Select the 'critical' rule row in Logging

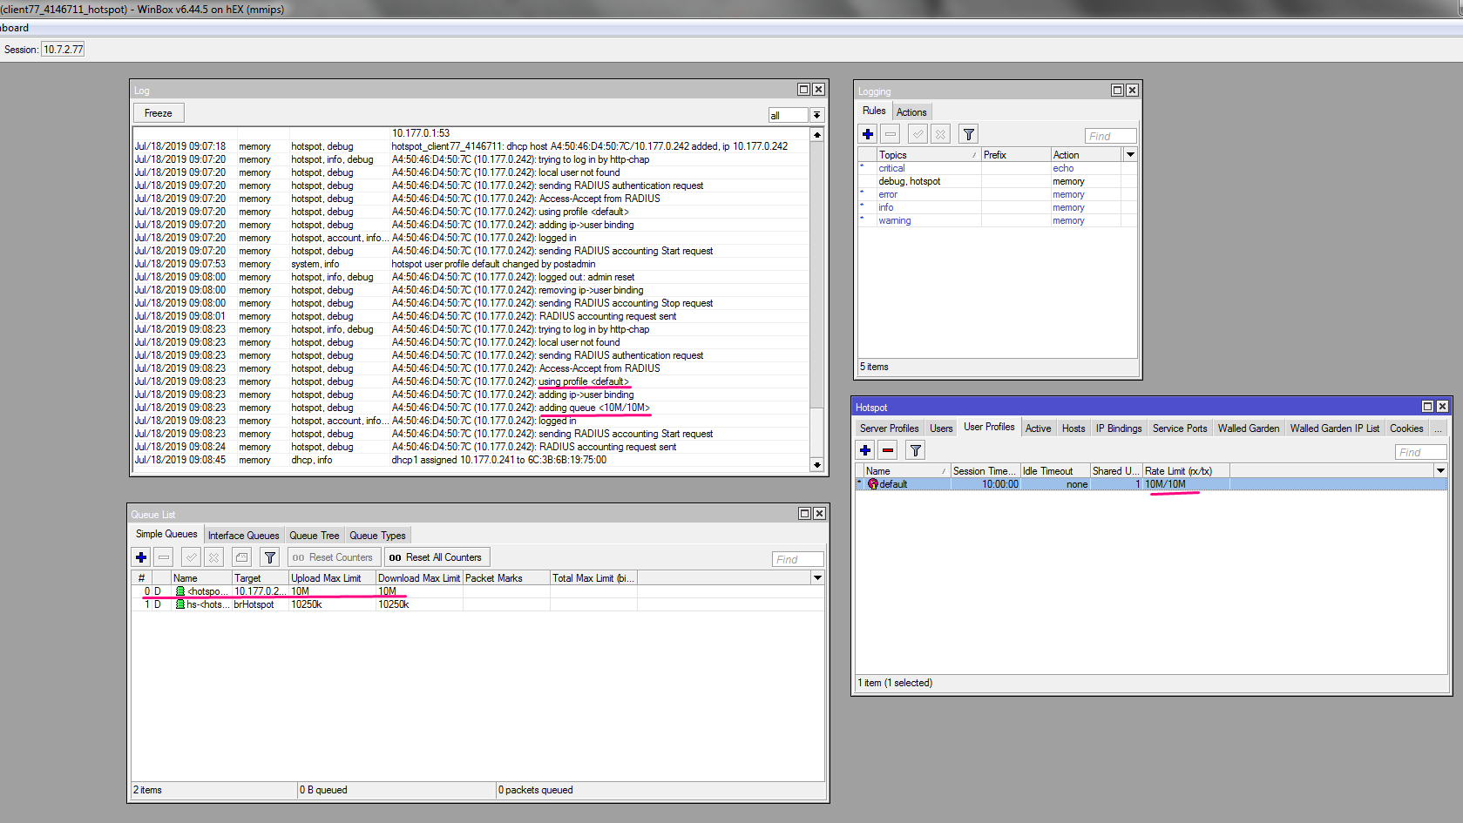pos(998,168)
